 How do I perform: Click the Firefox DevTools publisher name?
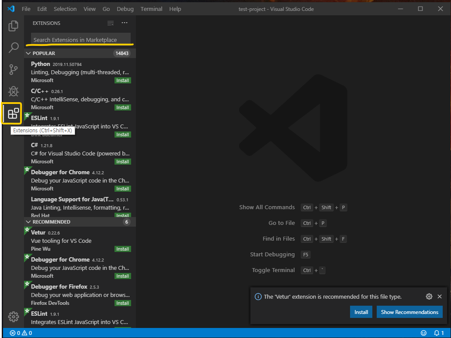click(x=50, y=303)
